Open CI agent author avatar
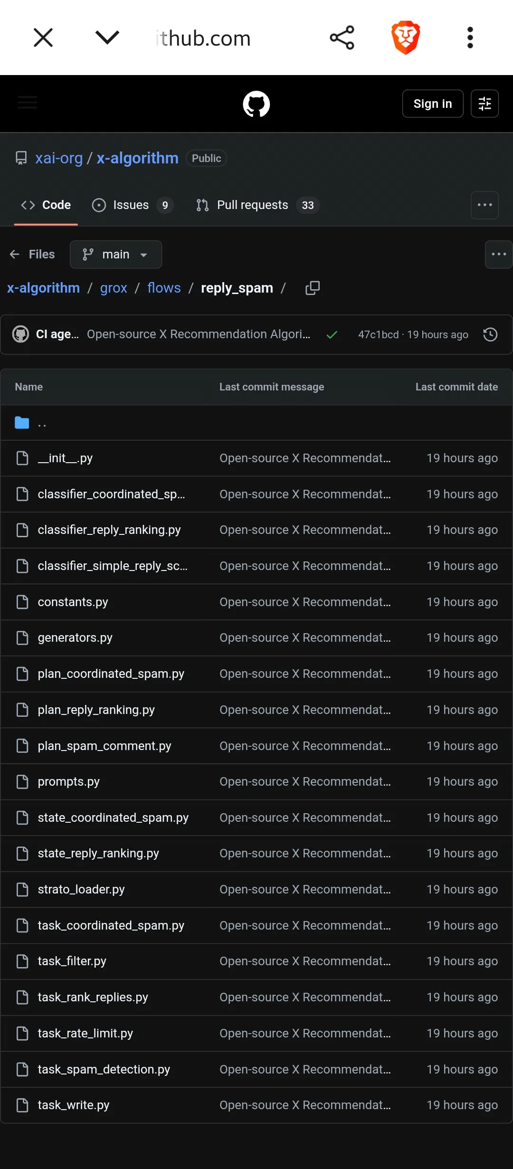The height and width of the screenshot is (1169, 513). 20,334
